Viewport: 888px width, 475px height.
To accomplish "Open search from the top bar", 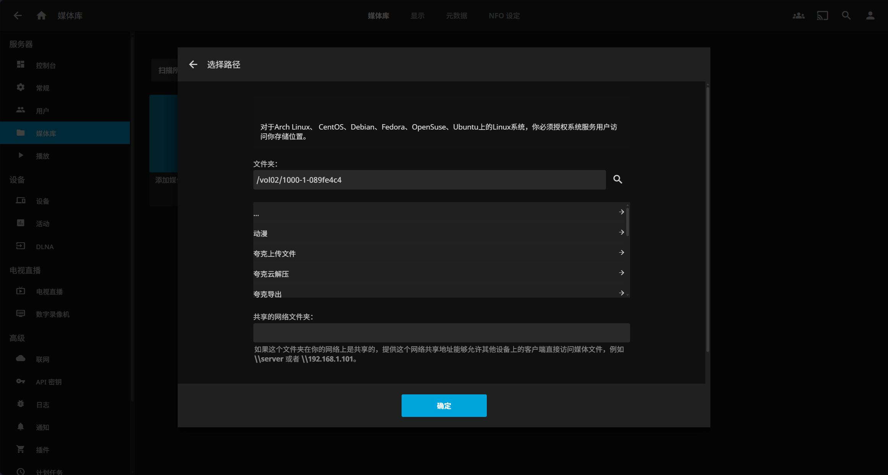I will click(846, 16).
